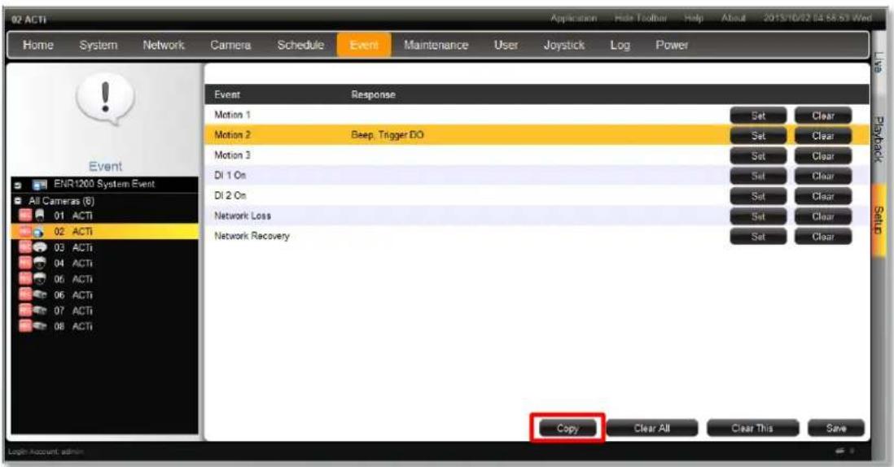Screen dimensions: 894x467
Task: Open Help in the top bar
Action: (x=694, y=18)
